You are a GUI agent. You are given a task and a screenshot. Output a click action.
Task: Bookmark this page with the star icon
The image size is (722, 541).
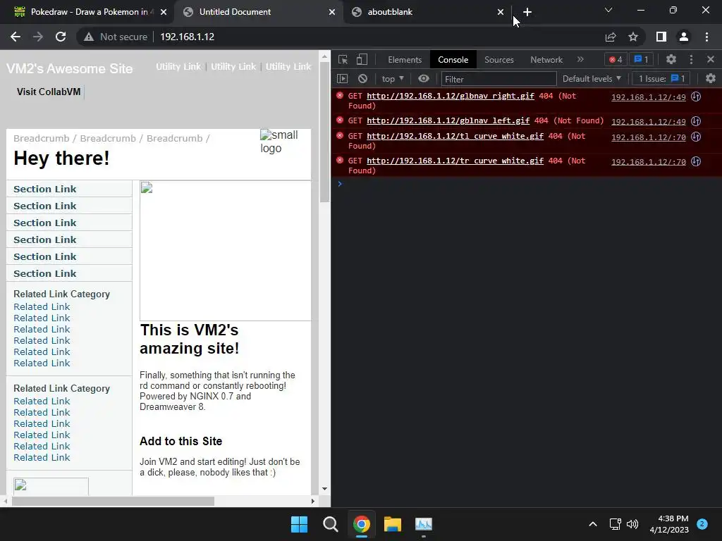[633, 37]
